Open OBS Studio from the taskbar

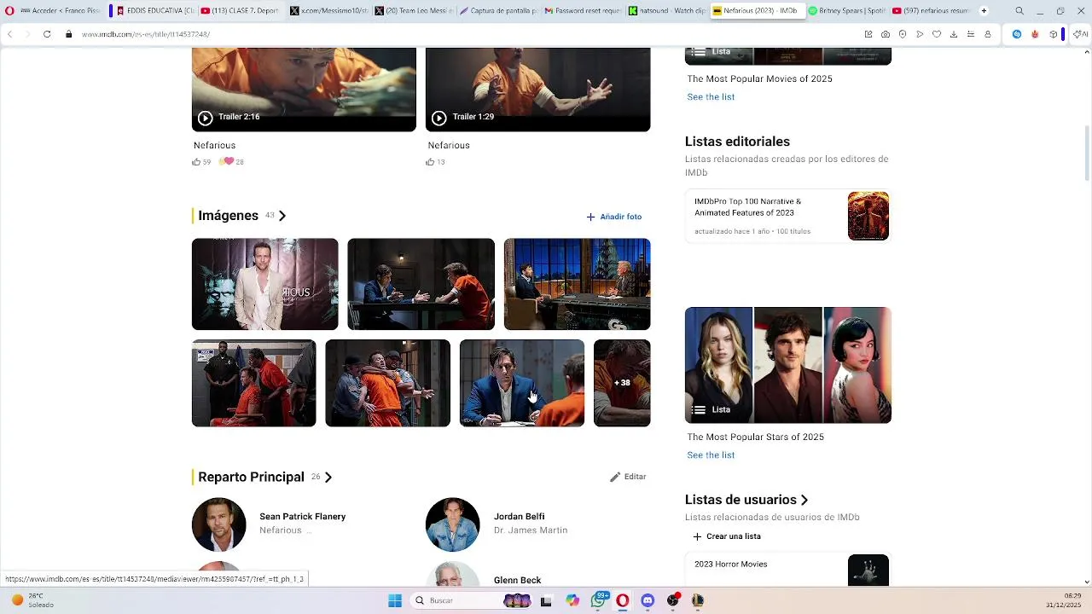(673, 600)
